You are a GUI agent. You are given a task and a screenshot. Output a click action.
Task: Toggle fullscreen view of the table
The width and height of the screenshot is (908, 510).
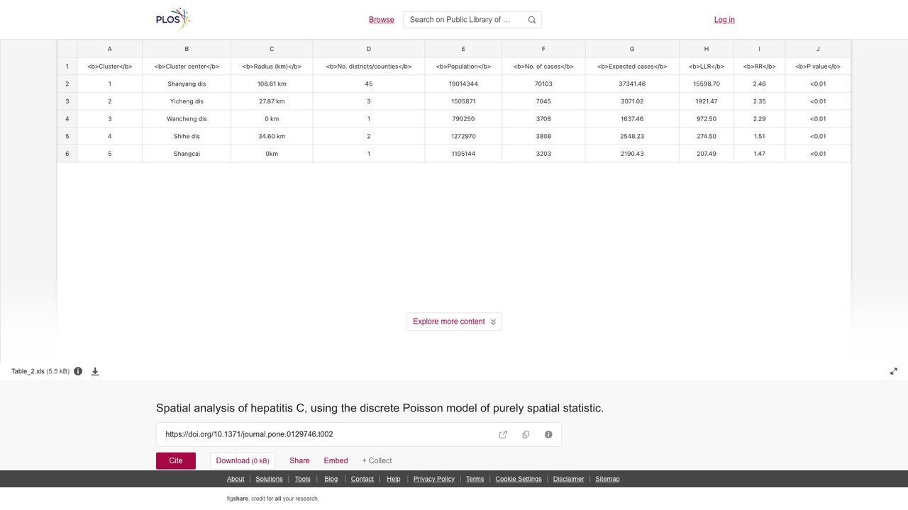click(x=894, y=371)
